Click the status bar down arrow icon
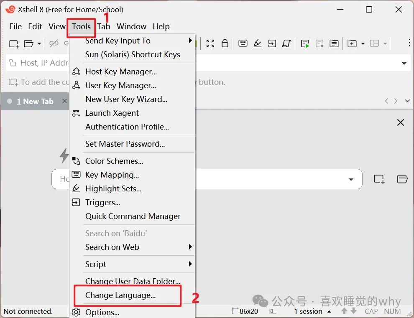Image resolution: width=414 pixels, height=318 pixels. click(353, 311)
